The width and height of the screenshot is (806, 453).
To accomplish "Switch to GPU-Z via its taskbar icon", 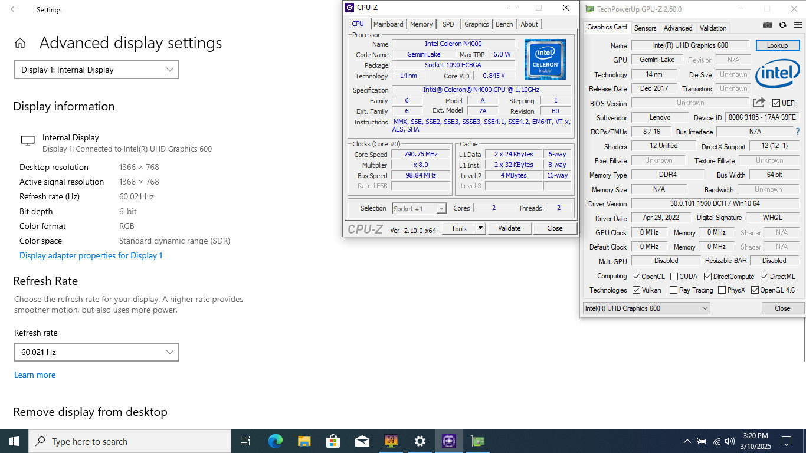I will 477,441.
